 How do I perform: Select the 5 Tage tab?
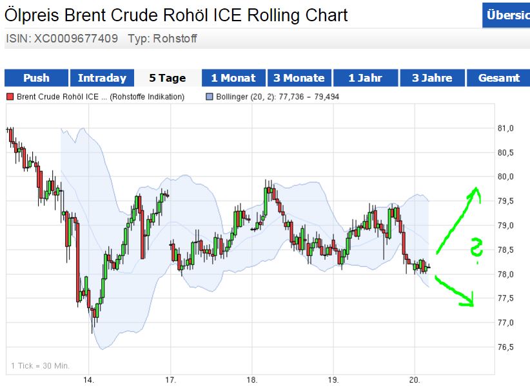click(168, 78)
